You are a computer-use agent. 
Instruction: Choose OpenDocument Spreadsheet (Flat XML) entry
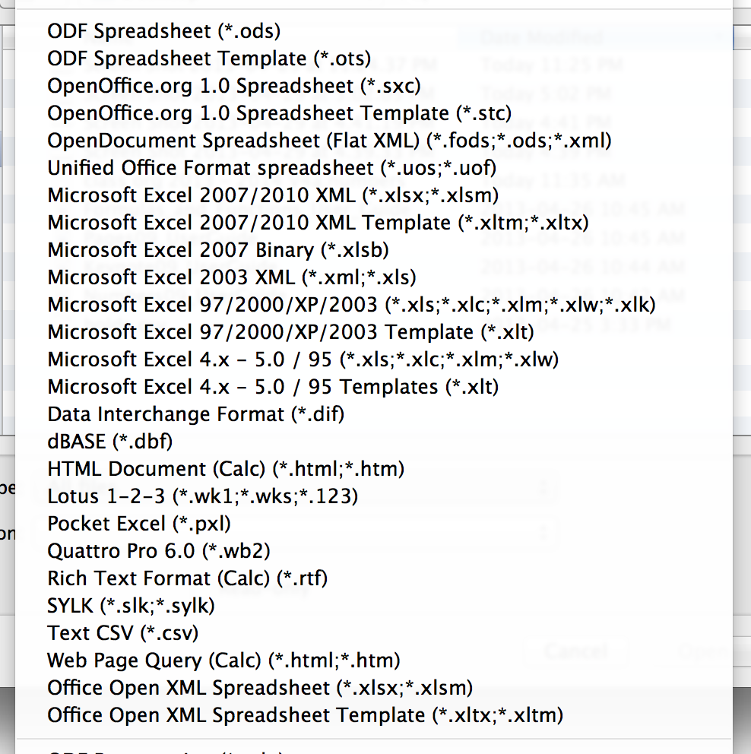click(329, 141)
